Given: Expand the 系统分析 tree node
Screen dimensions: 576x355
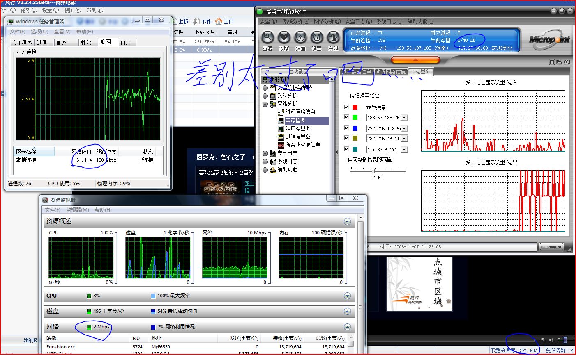Looking at the screenshot, I should coord(265,96).
